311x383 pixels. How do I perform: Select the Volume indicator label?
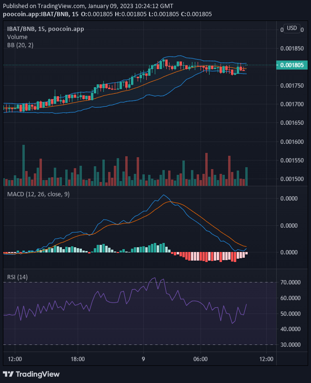(17, 37)
